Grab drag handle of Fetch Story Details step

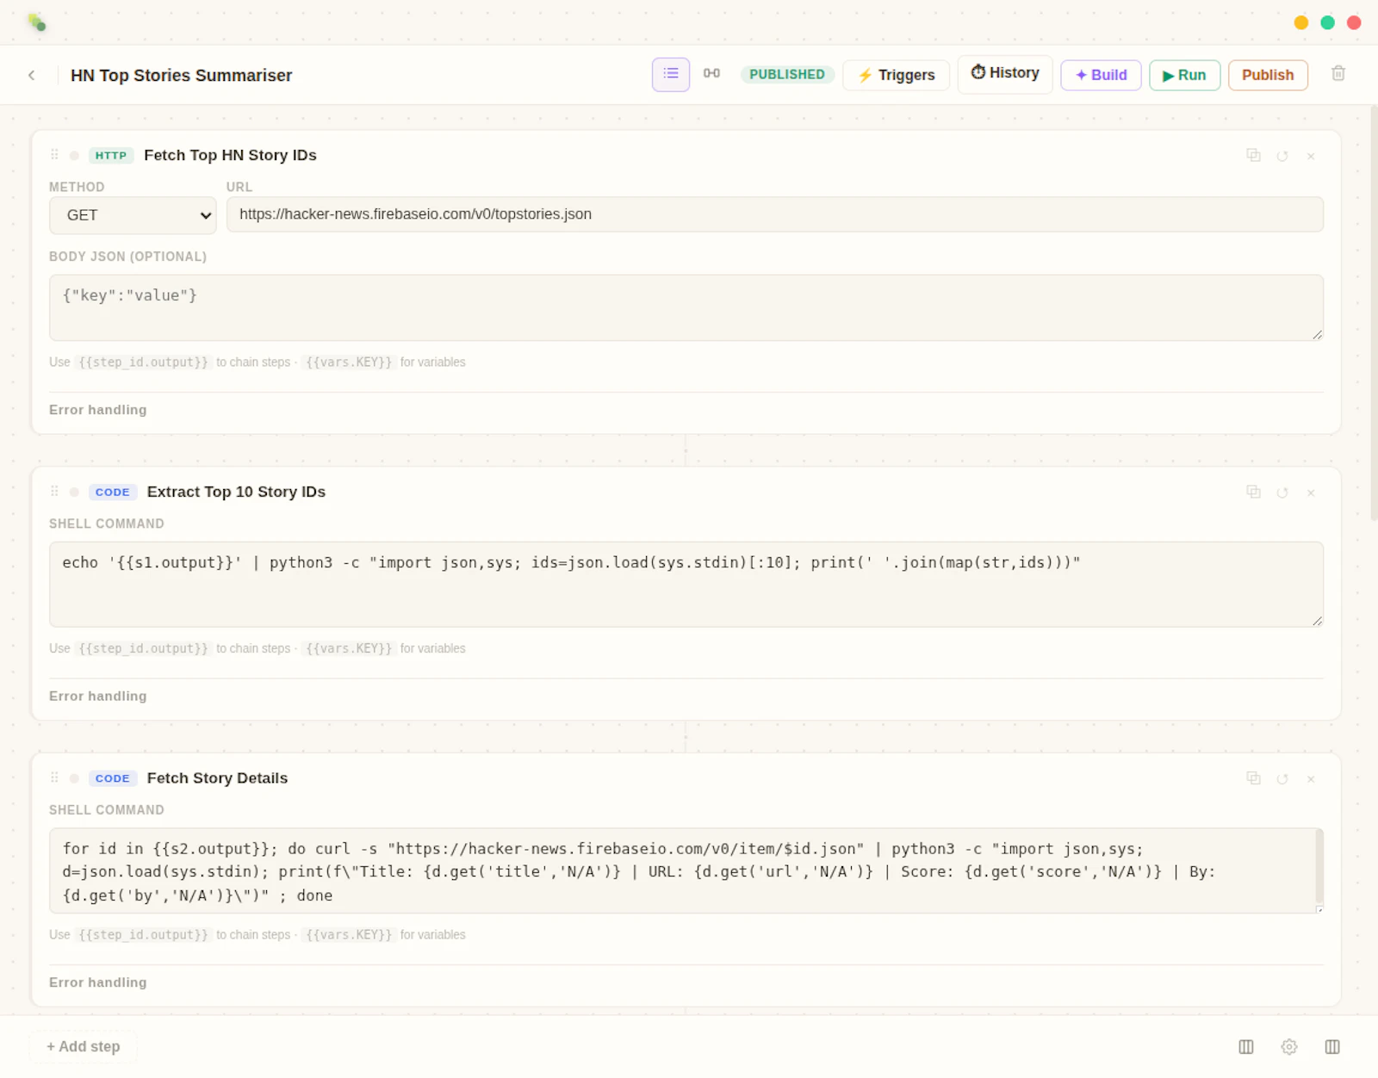[54, 778]
